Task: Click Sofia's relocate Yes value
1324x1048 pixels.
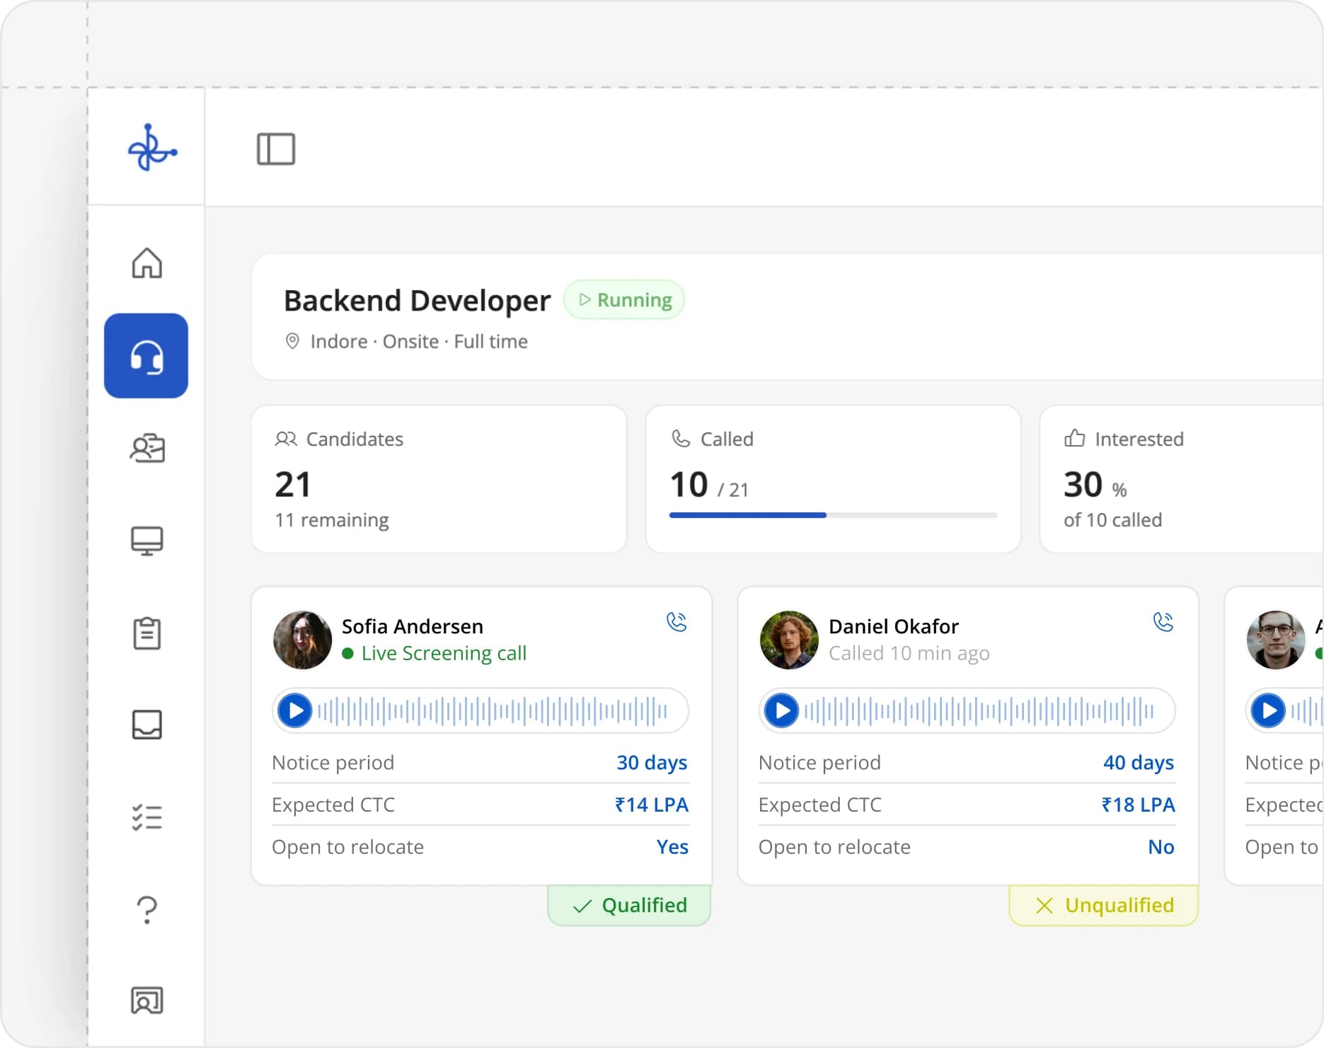Action: pos(672,847)
